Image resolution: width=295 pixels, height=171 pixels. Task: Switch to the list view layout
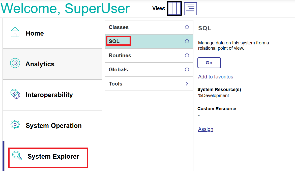click(x=190, y=9)
